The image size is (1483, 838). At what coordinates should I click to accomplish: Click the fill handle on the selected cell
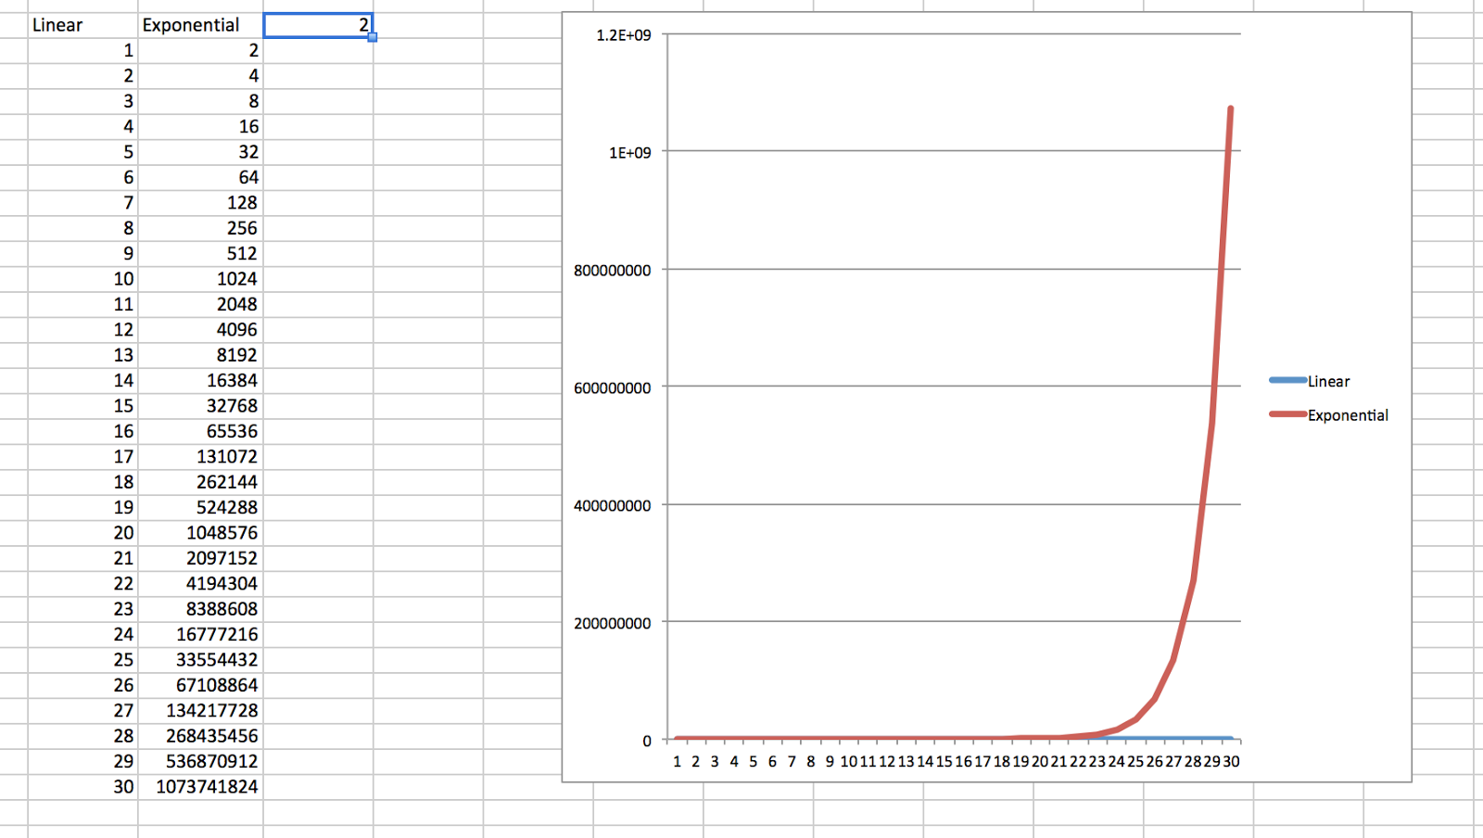click(373, 37)
